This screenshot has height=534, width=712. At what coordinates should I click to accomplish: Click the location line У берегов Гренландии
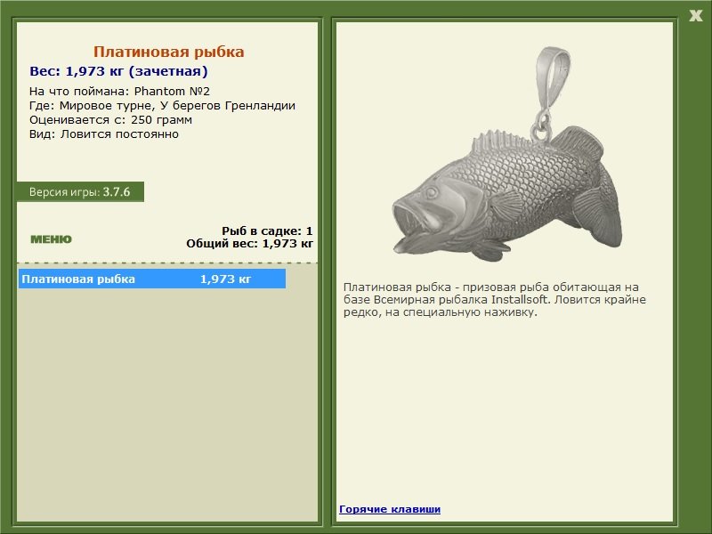(x=162, y=105)
